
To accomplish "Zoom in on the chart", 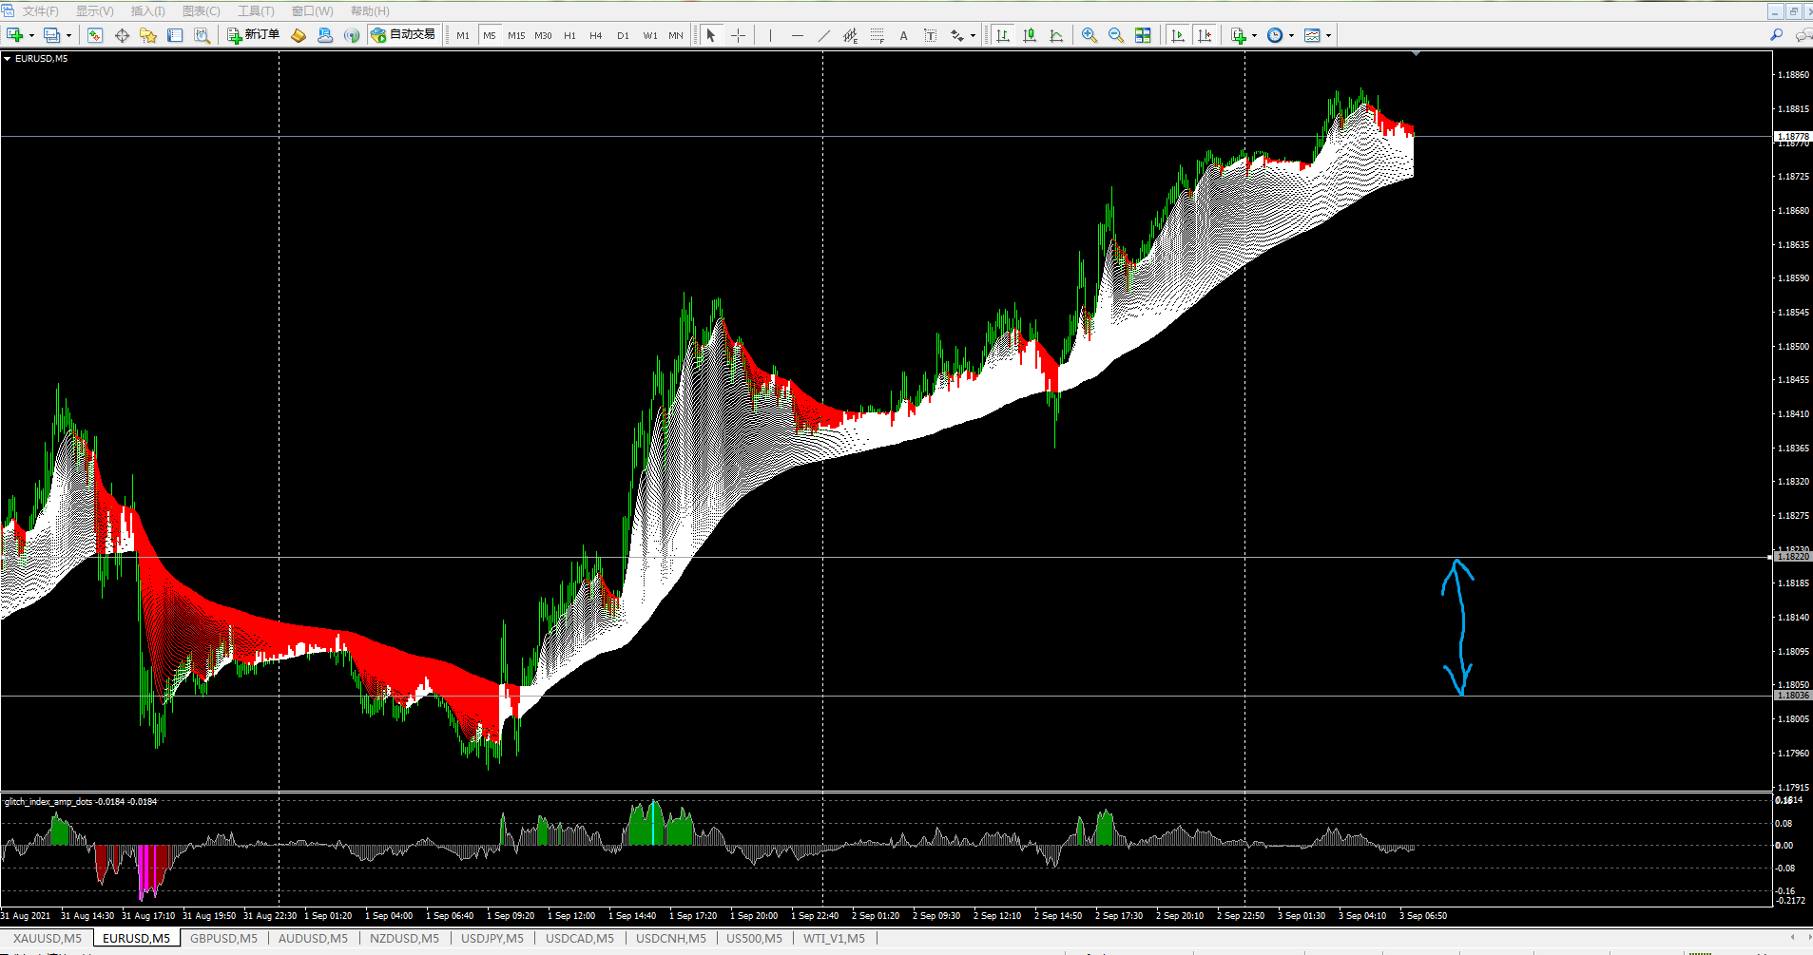I will pyautogui.click(x=1090, y=35).
